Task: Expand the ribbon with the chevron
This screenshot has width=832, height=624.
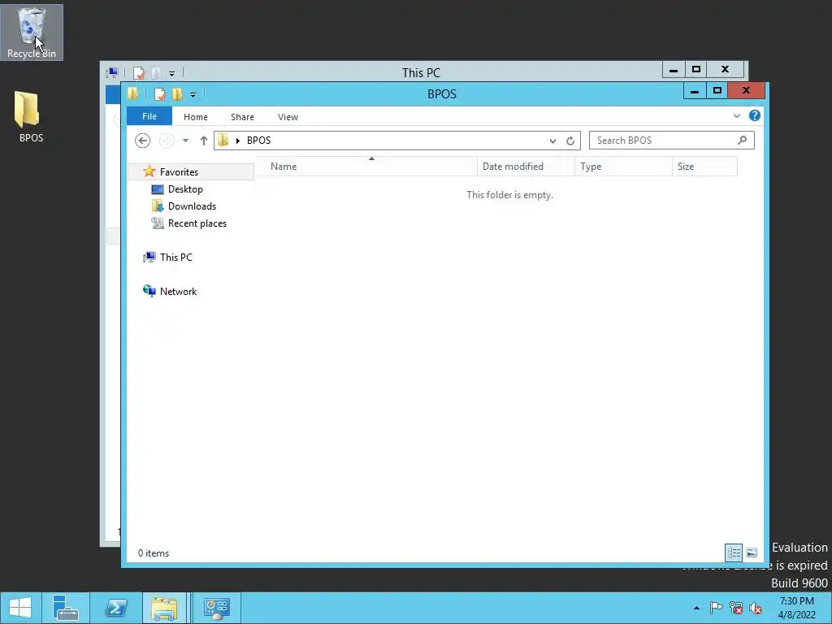Action: [736, 115]
